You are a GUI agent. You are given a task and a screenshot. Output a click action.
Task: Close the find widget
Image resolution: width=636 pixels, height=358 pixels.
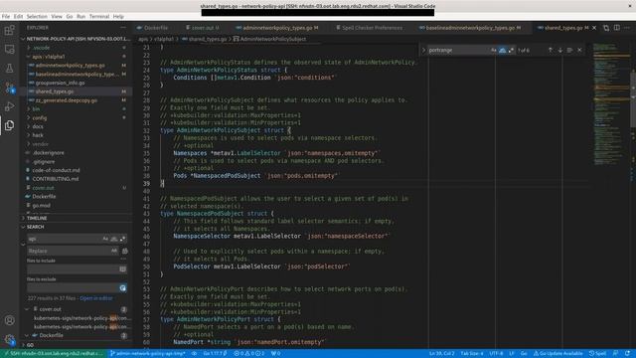coord(579,50)
